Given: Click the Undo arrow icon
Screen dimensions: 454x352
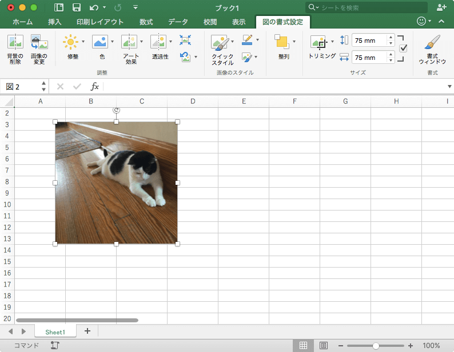Looking at the screenshot, I should tap(94, 7).
